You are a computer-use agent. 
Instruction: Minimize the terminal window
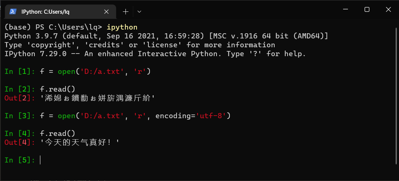coord(345,9)
